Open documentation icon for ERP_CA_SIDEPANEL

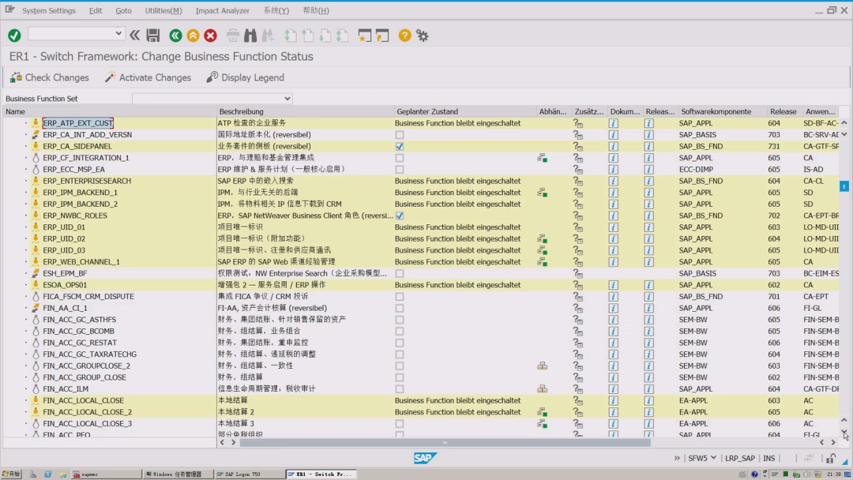(x=613, y=146)
